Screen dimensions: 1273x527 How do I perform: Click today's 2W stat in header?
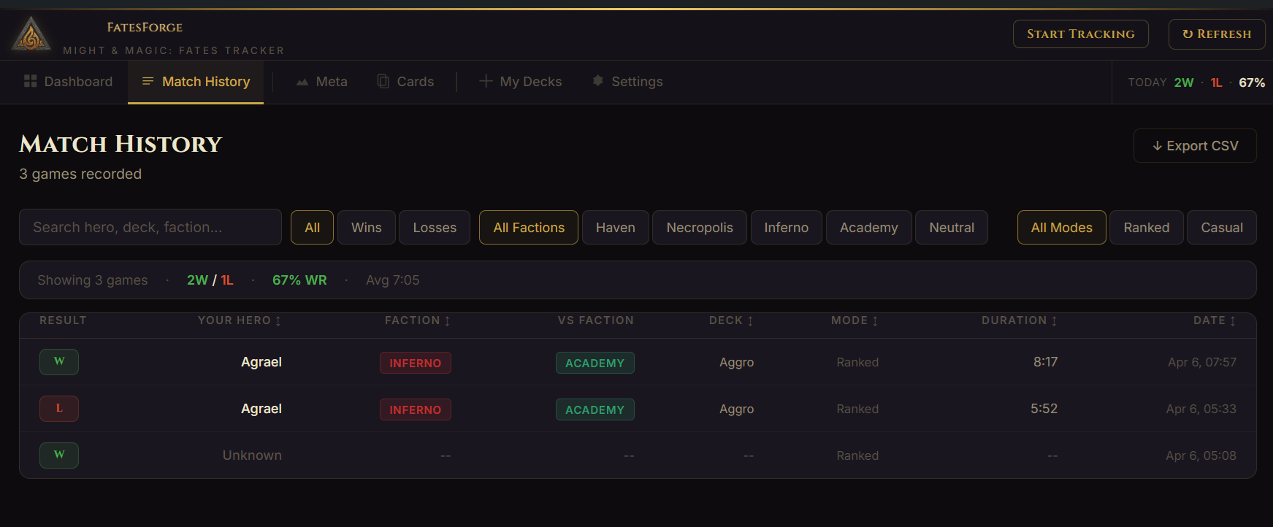pyautogui.click(x=1184, y=82)
